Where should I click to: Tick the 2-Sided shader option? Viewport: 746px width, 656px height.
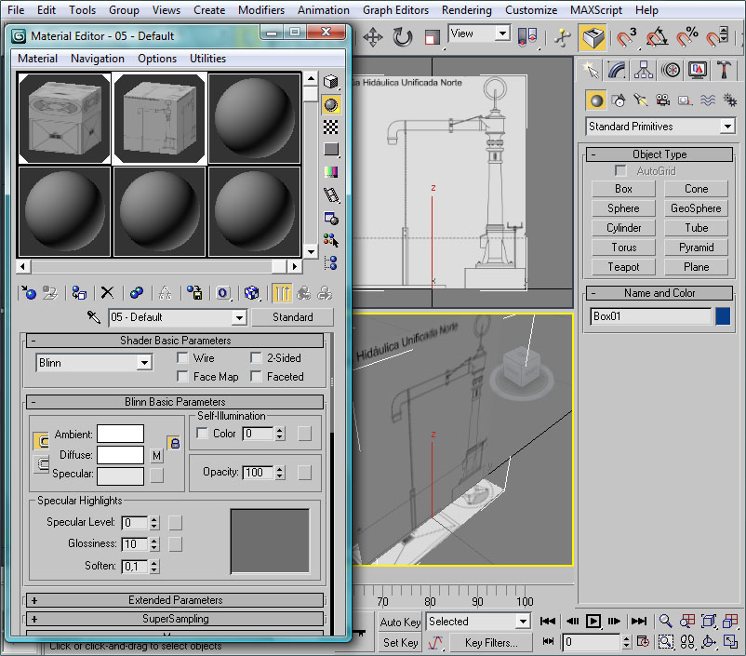click(x=257, y=358)
